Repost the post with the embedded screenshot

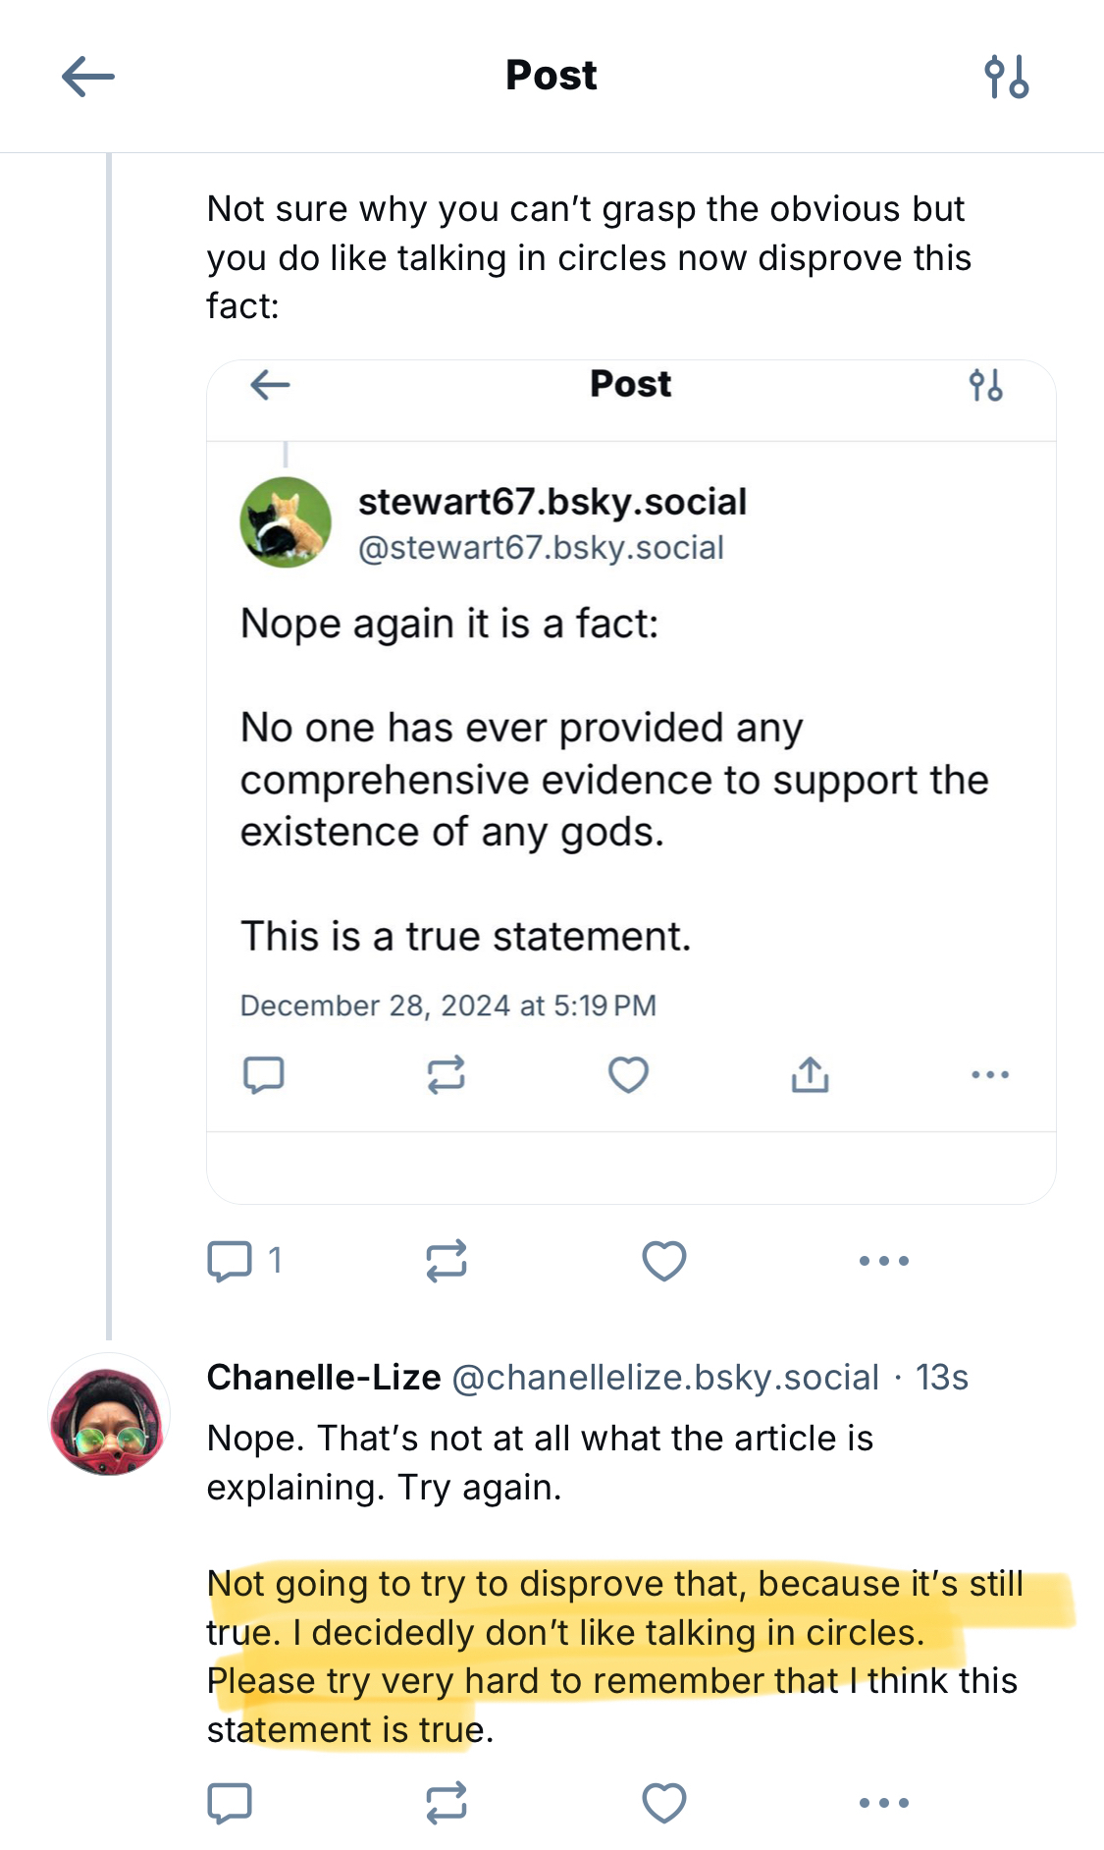447,1261
